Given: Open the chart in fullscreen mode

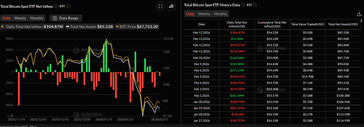Looking at the screenshot, I should tap(160, 6).
